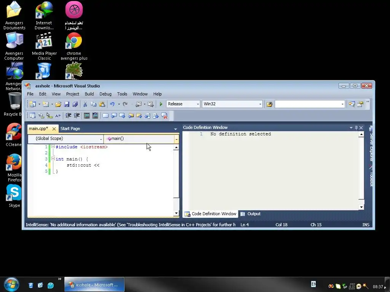Clear all bookmarks icon

click(164, 116)
